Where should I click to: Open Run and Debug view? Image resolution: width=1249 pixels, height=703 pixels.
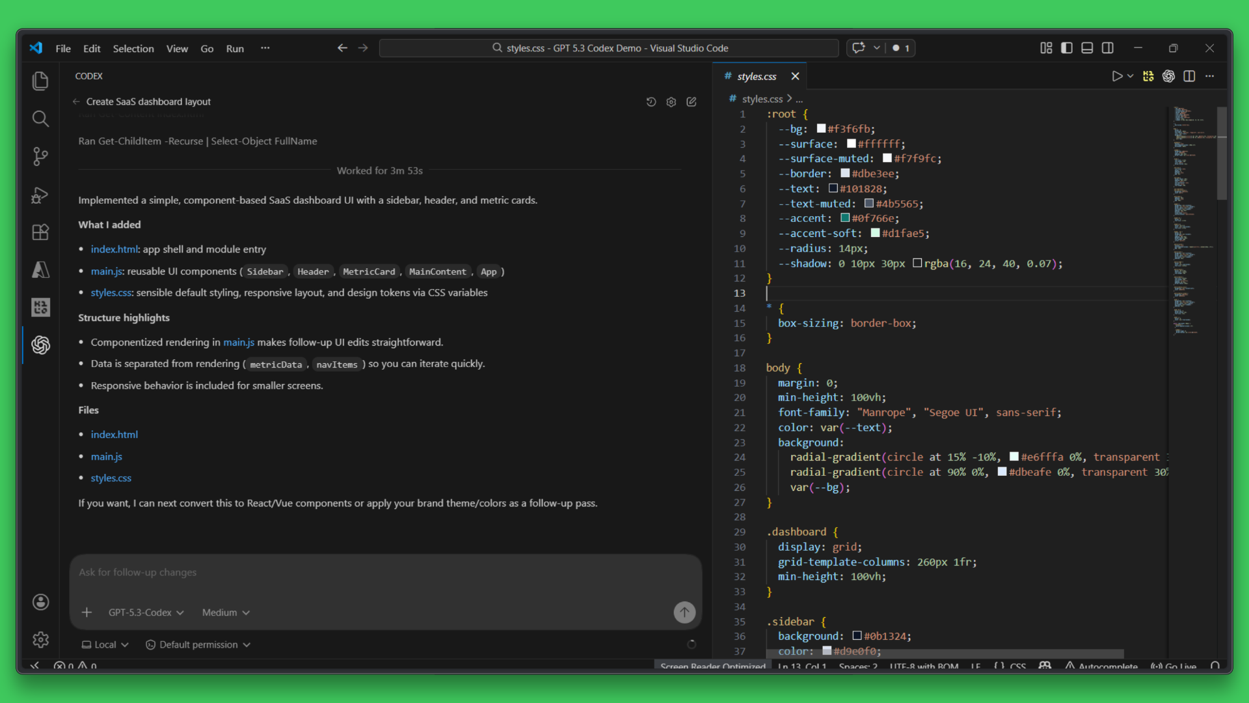(40, 195)
